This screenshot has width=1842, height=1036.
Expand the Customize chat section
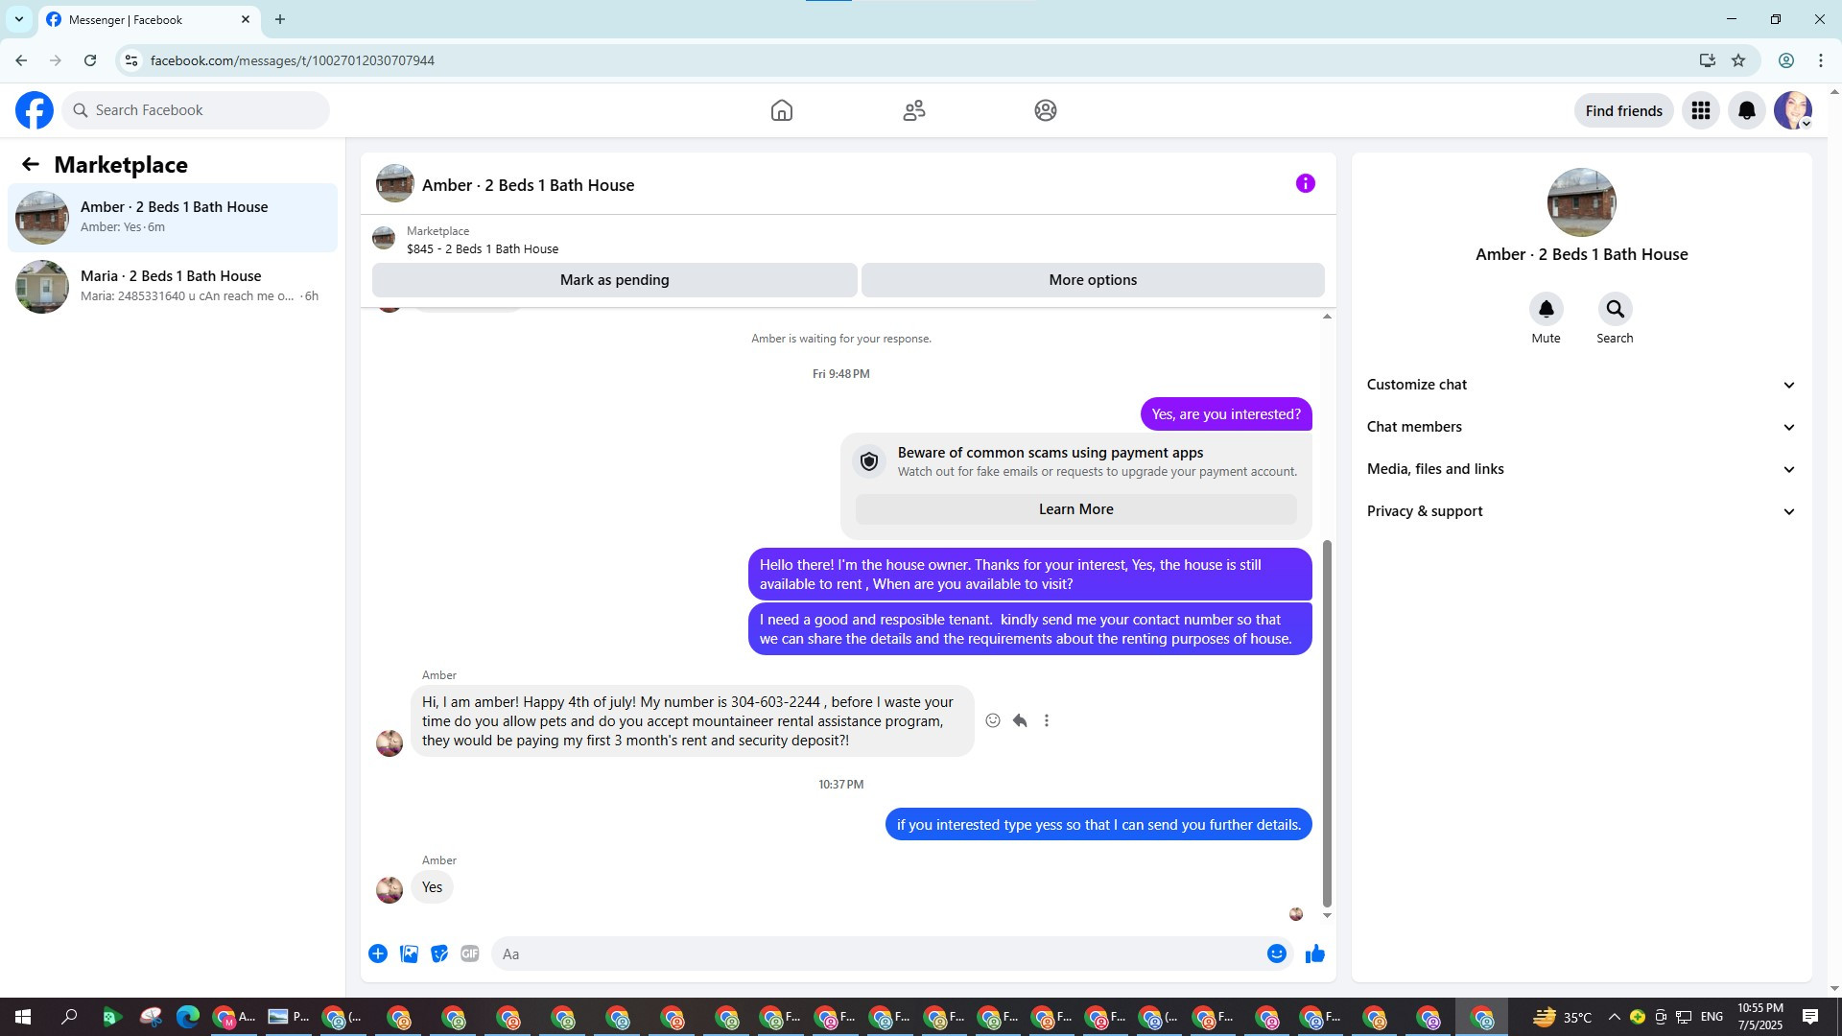(x=1581, y=385)
